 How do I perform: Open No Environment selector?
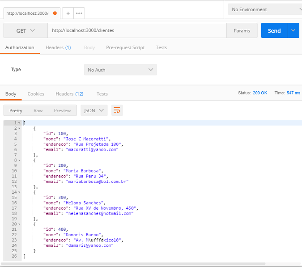(x=266, y=9)
